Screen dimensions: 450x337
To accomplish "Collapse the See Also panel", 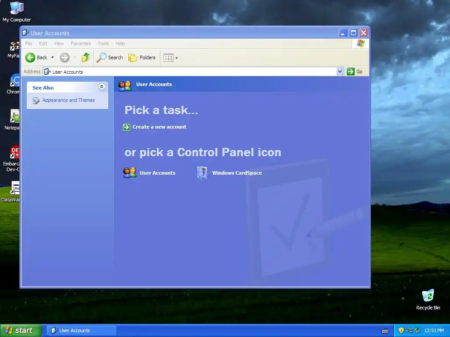I will click(102, 87).
